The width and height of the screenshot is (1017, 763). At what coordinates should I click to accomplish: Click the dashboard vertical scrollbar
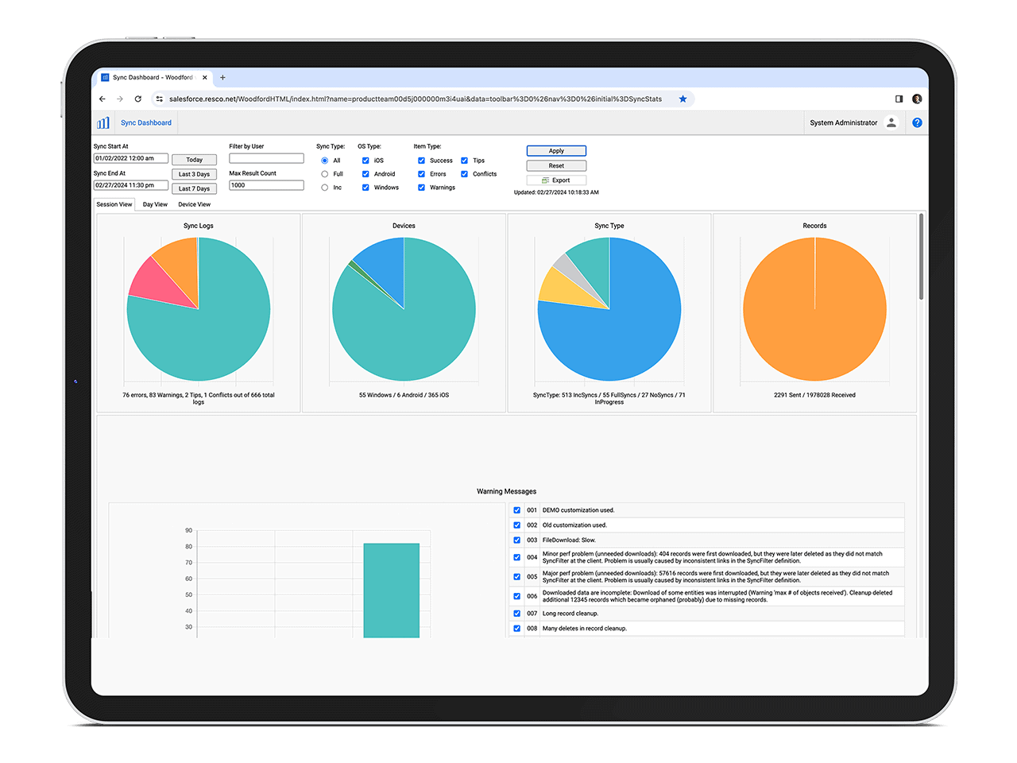pyautogui.click(x=922, y=256)
